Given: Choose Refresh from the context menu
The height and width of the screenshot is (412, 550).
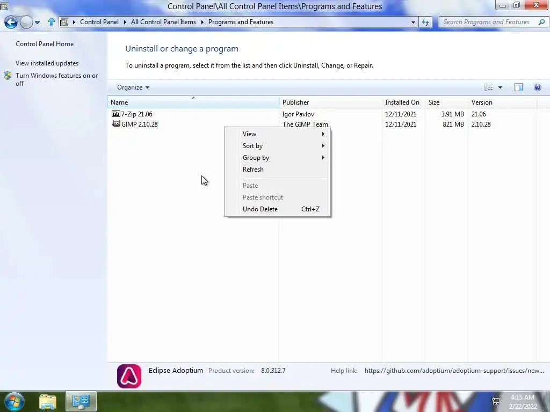Looking at the screenshot, I should [x=277, y=169].
